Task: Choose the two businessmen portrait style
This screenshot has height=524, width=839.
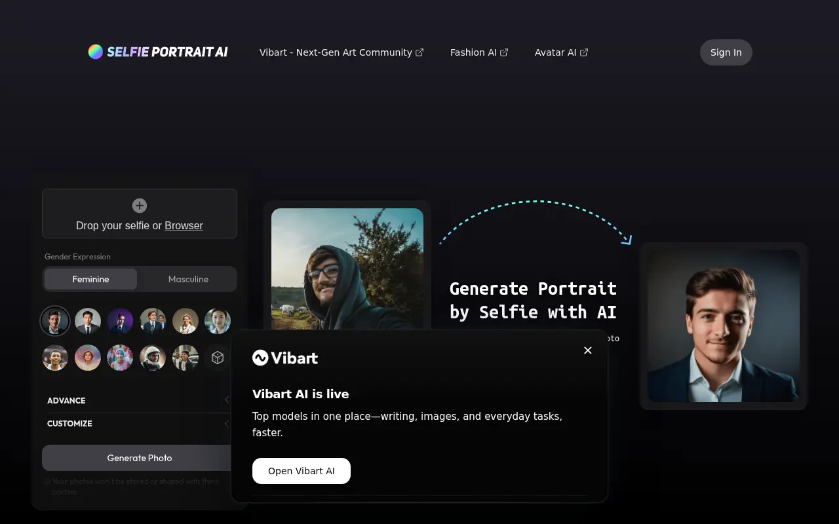Action: 153,321
